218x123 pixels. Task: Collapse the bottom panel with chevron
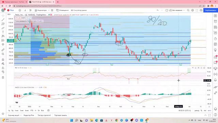pyautogui.click(x=205, y=115)
